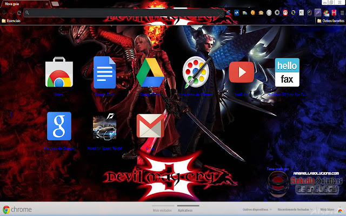Open the Gmail app icon
346x216 pixels.
click(x=150, y=126)
